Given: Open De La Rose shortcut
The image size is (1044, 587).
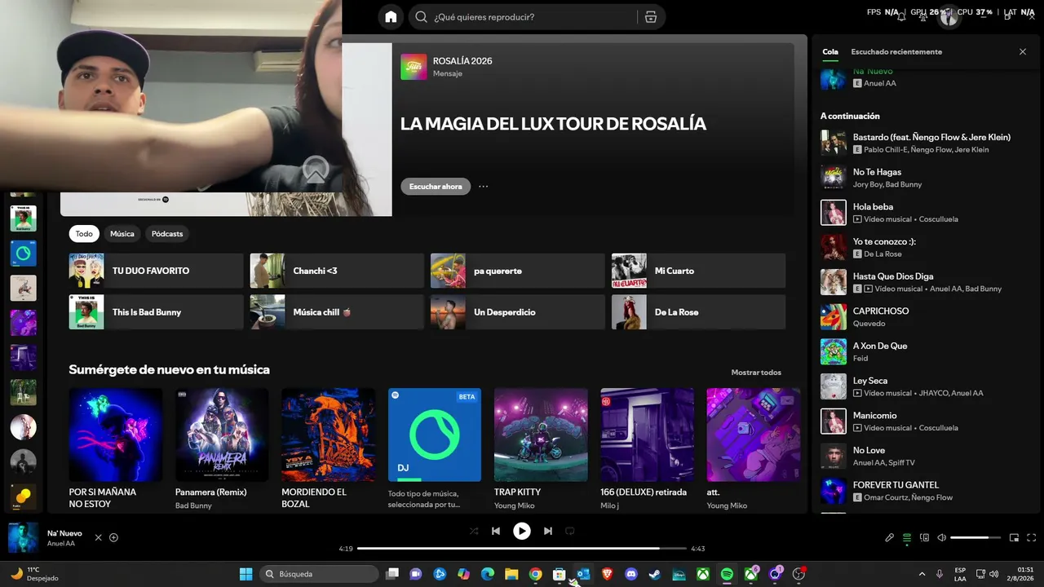Looking at the screenshot, I should tap(698, 312).
